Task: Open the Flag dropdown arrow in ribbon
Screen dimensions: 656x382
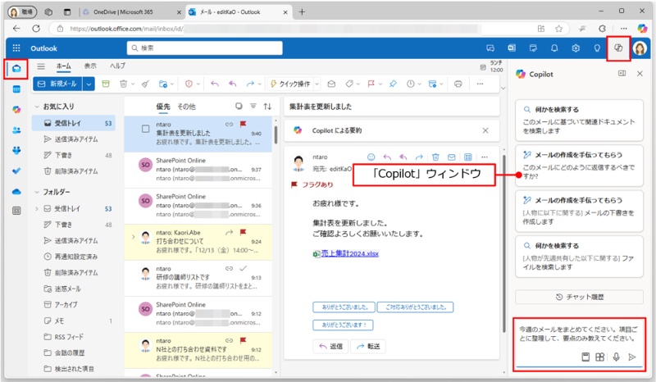Action: (x=380, y=84)
